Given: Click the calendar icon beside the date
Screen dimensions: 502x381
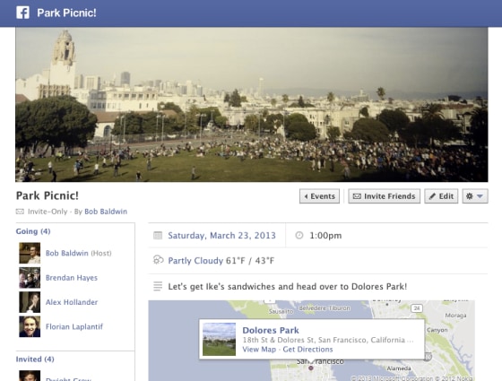Looking at the screenshot, I should pyautogui.click(x=158, y=235).
